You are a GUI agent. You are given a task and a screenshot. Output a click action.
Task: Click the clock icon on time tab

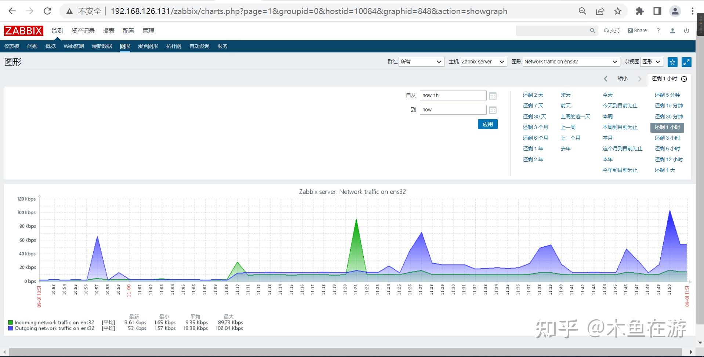684,79
